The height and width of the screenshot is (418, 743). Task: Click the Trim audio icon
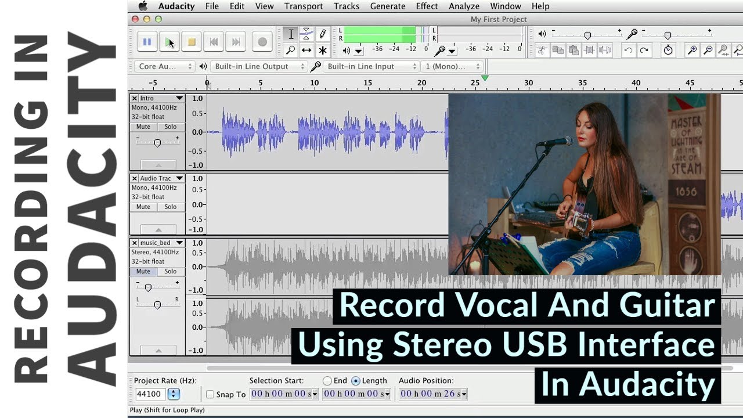(589, 51)
